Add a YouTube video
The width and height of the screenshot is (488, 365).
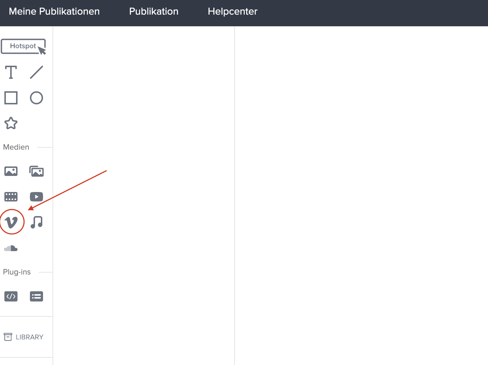click(36, 197)
